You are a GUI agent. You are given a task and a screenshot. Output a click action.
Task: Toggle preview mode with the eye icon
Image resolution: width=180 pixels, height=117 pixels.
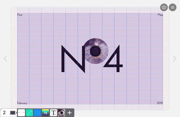click(164, 8)
